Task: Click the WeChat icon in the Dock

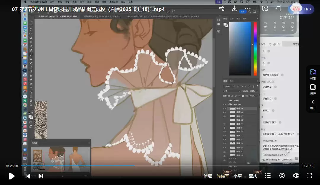Action: tap(25, 101)
